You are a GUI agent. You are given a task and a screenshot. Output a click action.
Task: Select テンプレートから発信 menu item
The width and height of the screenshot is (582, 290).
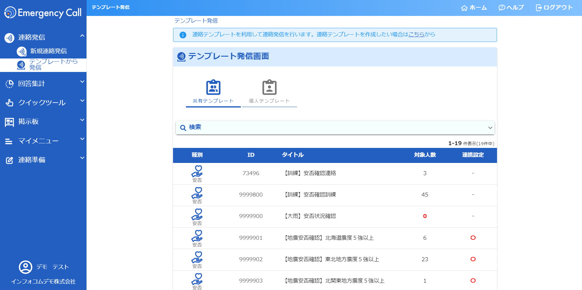43,65
